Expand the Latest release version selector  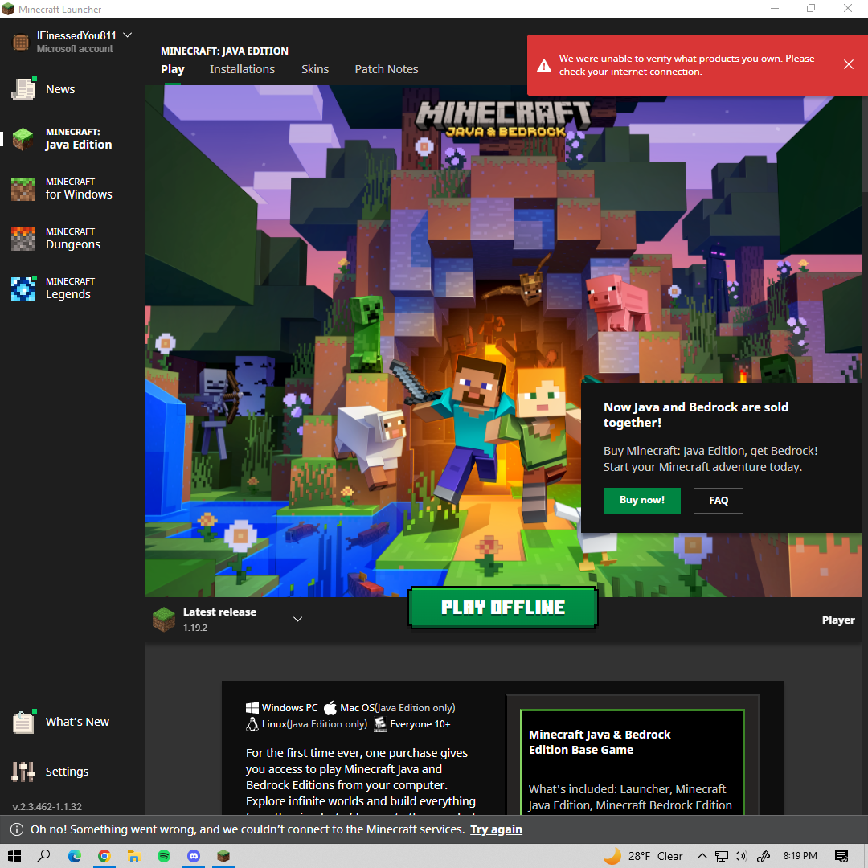click(x=297, y=619)
